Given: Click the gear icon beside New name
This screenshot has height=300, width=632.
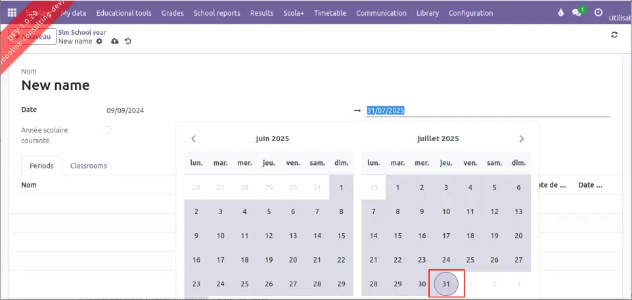Looking at the screenshot, I should tap(99, 41).
